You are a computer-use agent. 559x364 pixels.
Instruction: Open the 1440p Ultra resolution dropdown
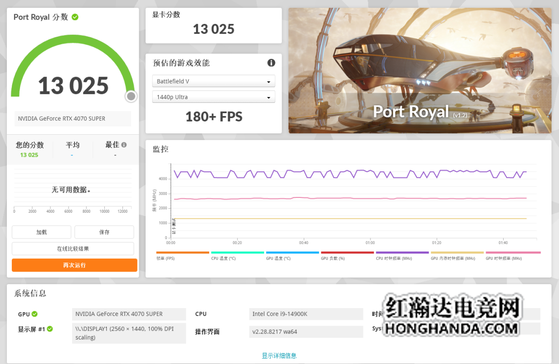click(213, 97)
